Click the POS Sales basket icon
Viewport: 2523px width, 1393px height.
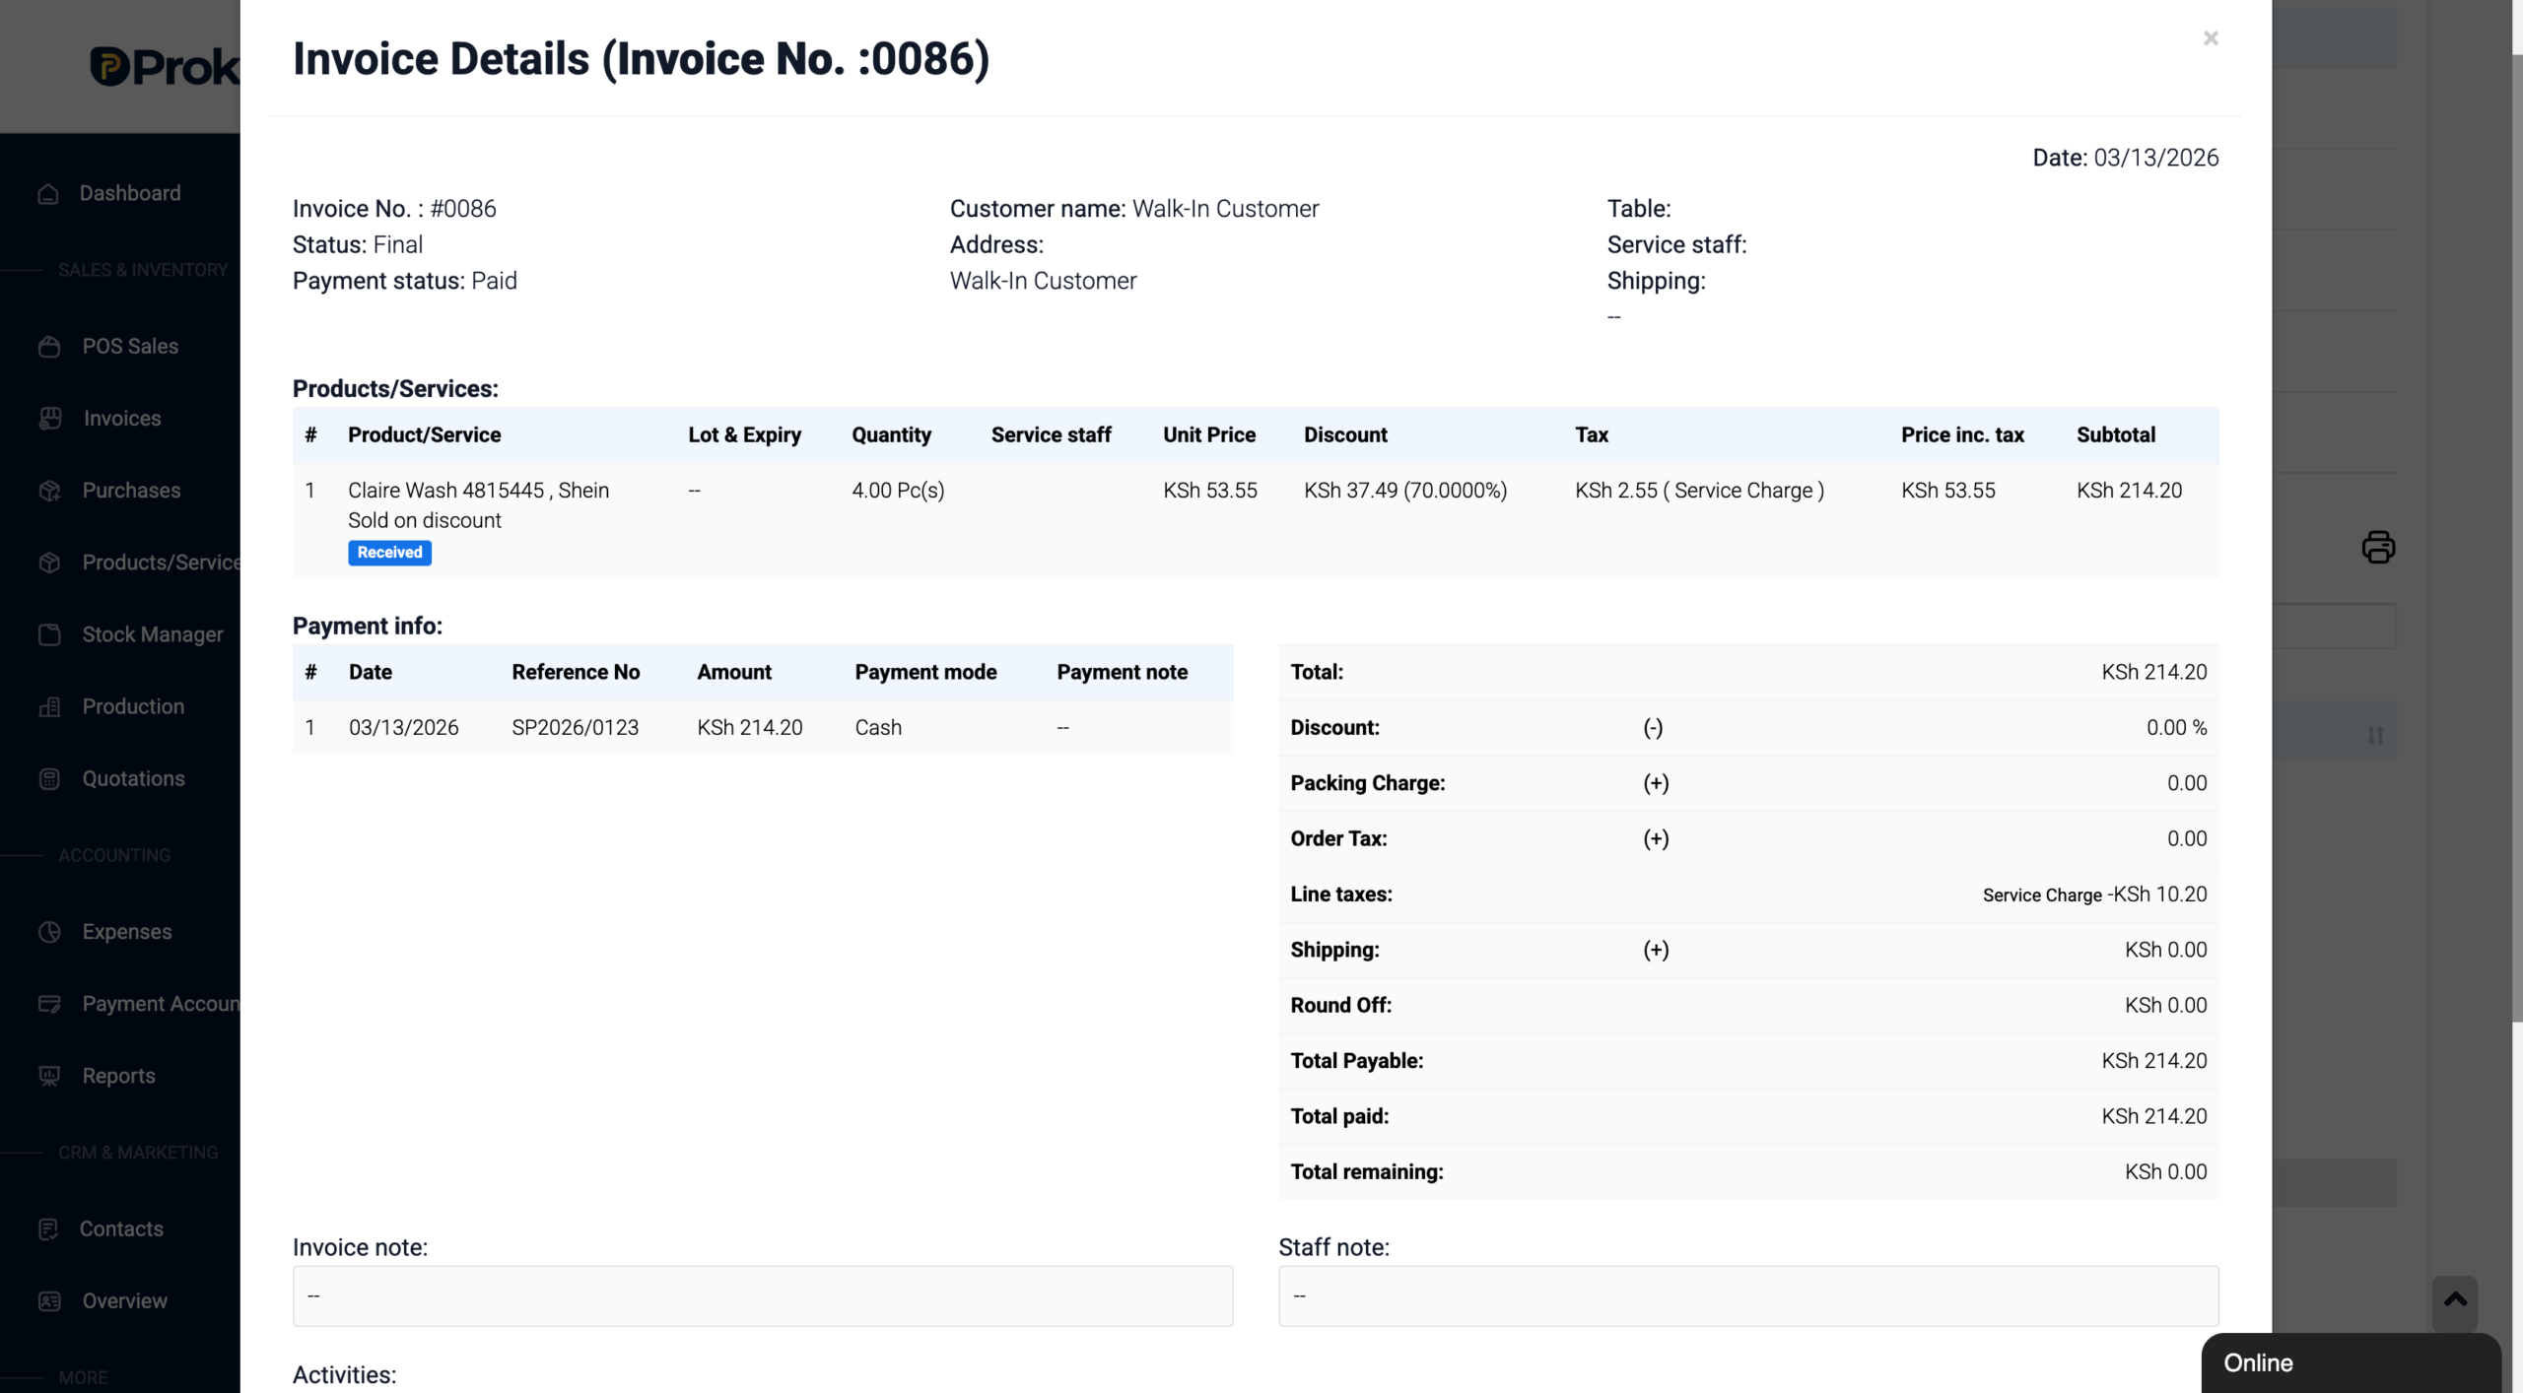pyautogui.click(x=49, y=347)
